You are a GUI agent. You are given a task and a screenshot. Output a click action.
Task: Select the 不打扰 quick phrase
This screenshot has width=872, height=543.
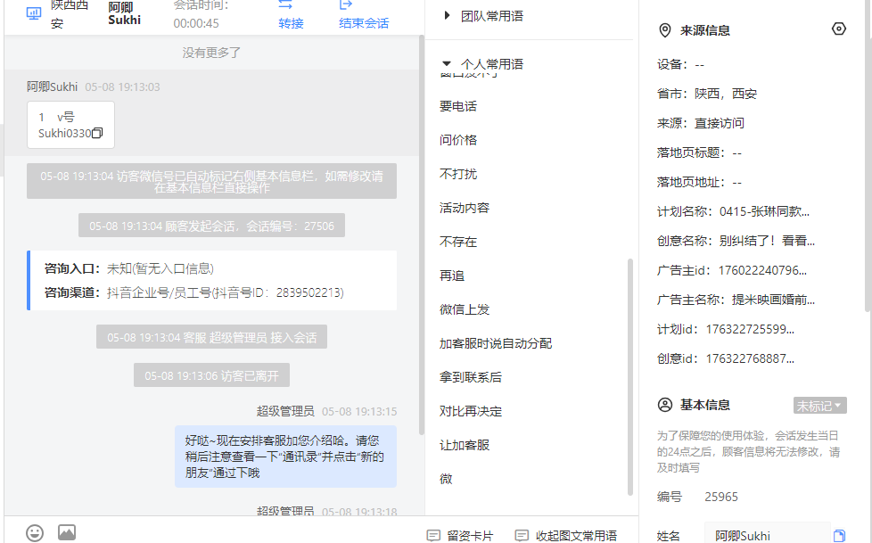[458, 174]
